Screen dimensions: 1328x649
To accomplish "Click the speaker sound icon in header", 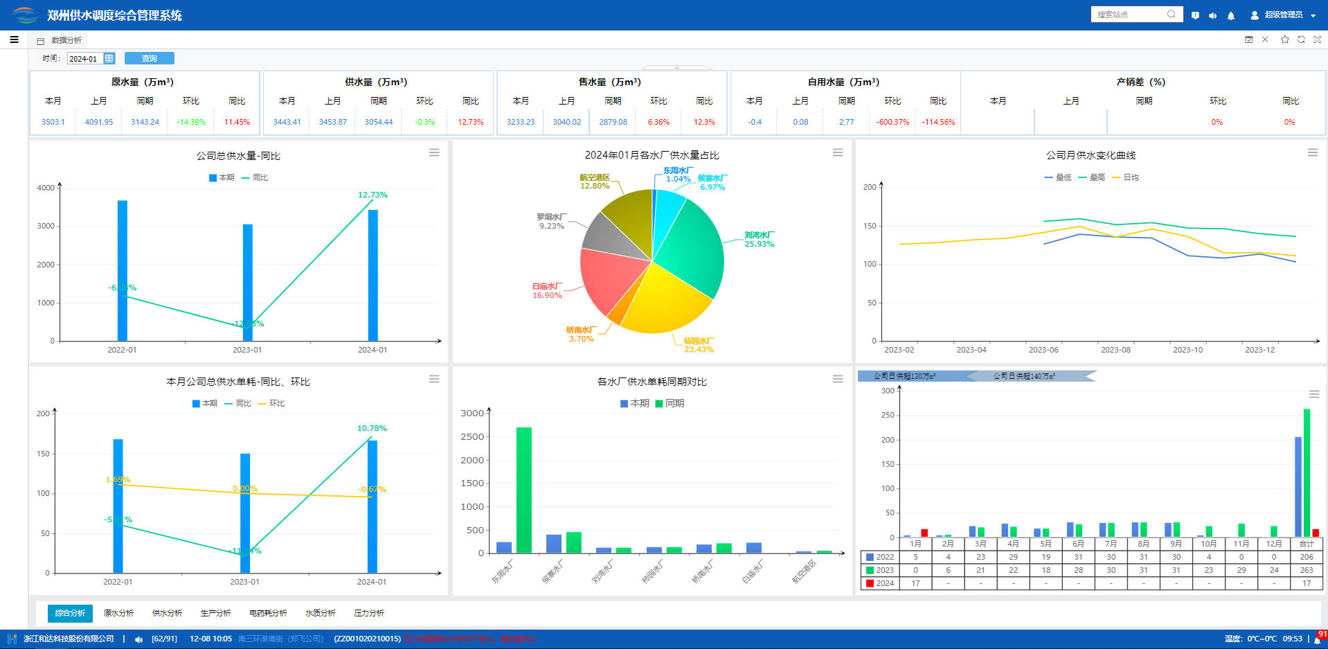I will tap(1212, 15).
